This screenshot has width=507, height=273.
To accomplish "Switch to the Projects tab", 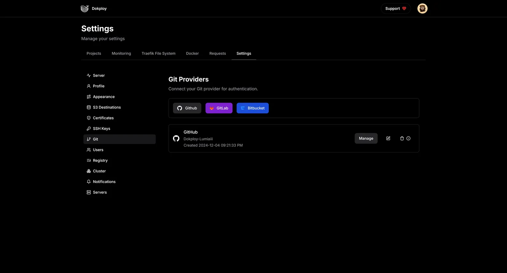I will tap(94, 54).
